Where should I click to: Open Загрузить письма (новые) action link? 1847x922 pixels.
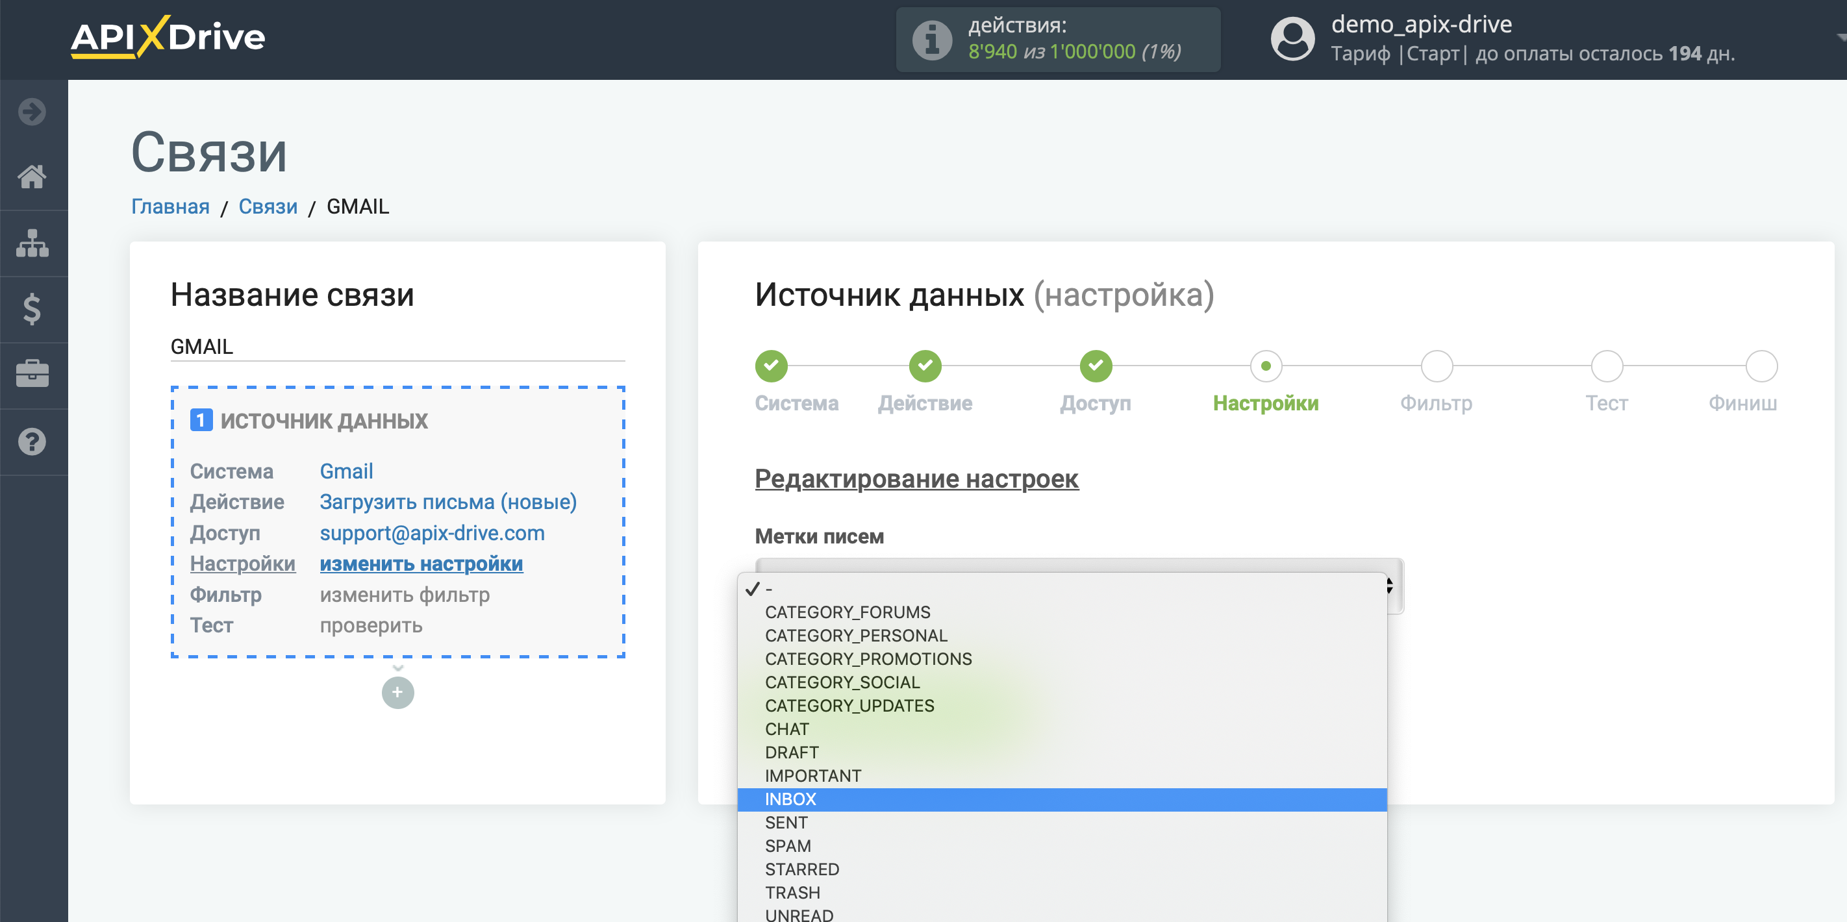tap(448, 502)
